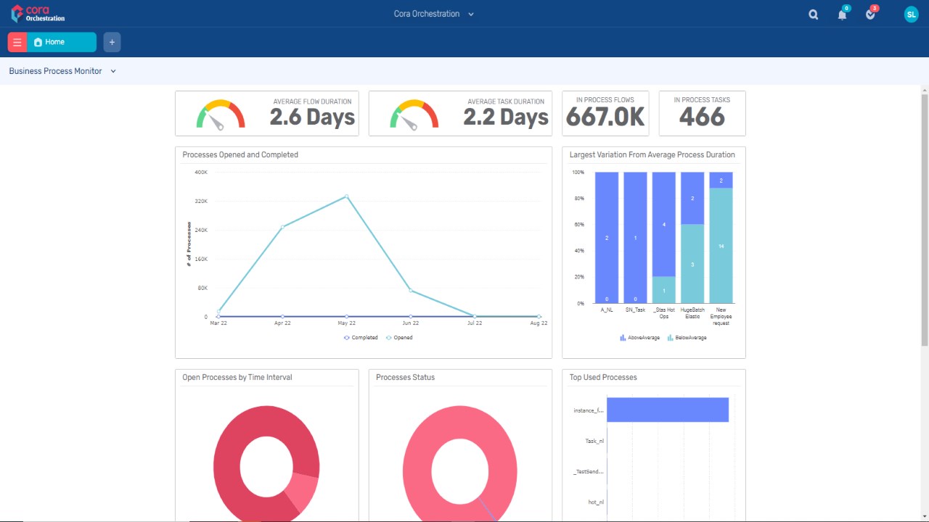Viewport: 929px width, 522px height.
Task: Select the May 22 Opened data point
Action: pos(346,196)
